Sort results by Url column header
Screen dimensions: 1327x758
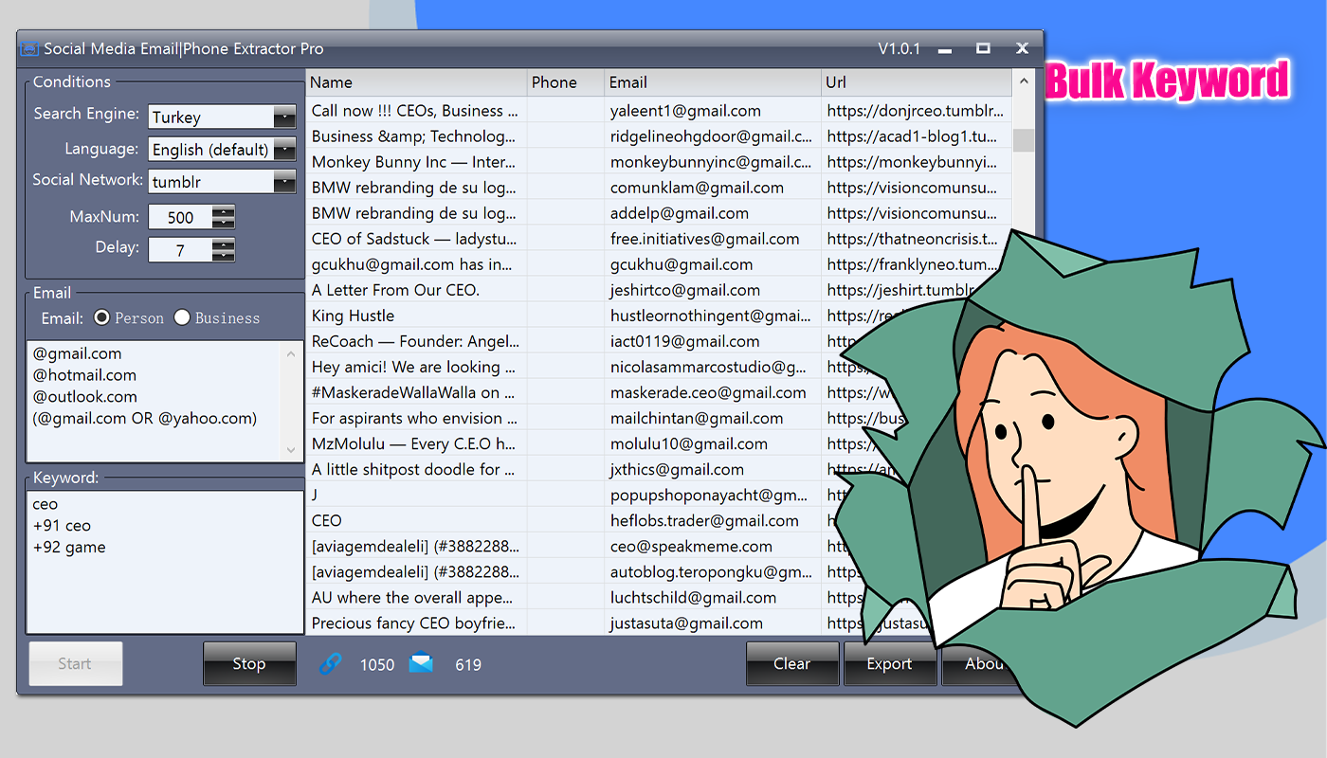[917, 82]
